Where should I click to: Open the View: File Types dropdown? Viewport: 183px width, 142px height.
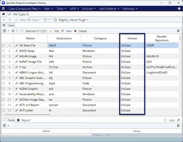click(x=30, y=20)
